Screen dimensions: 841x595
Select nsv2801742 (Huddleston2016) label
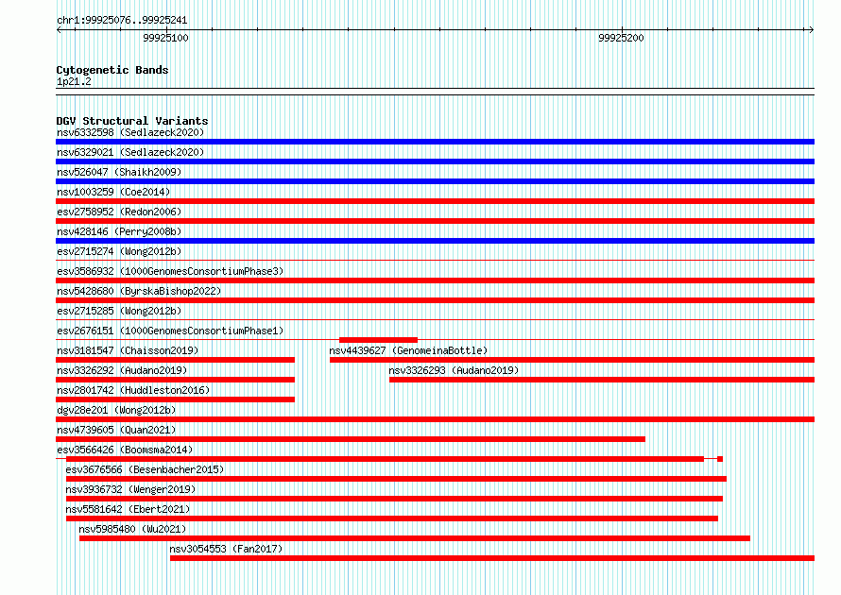coord(133,390)
